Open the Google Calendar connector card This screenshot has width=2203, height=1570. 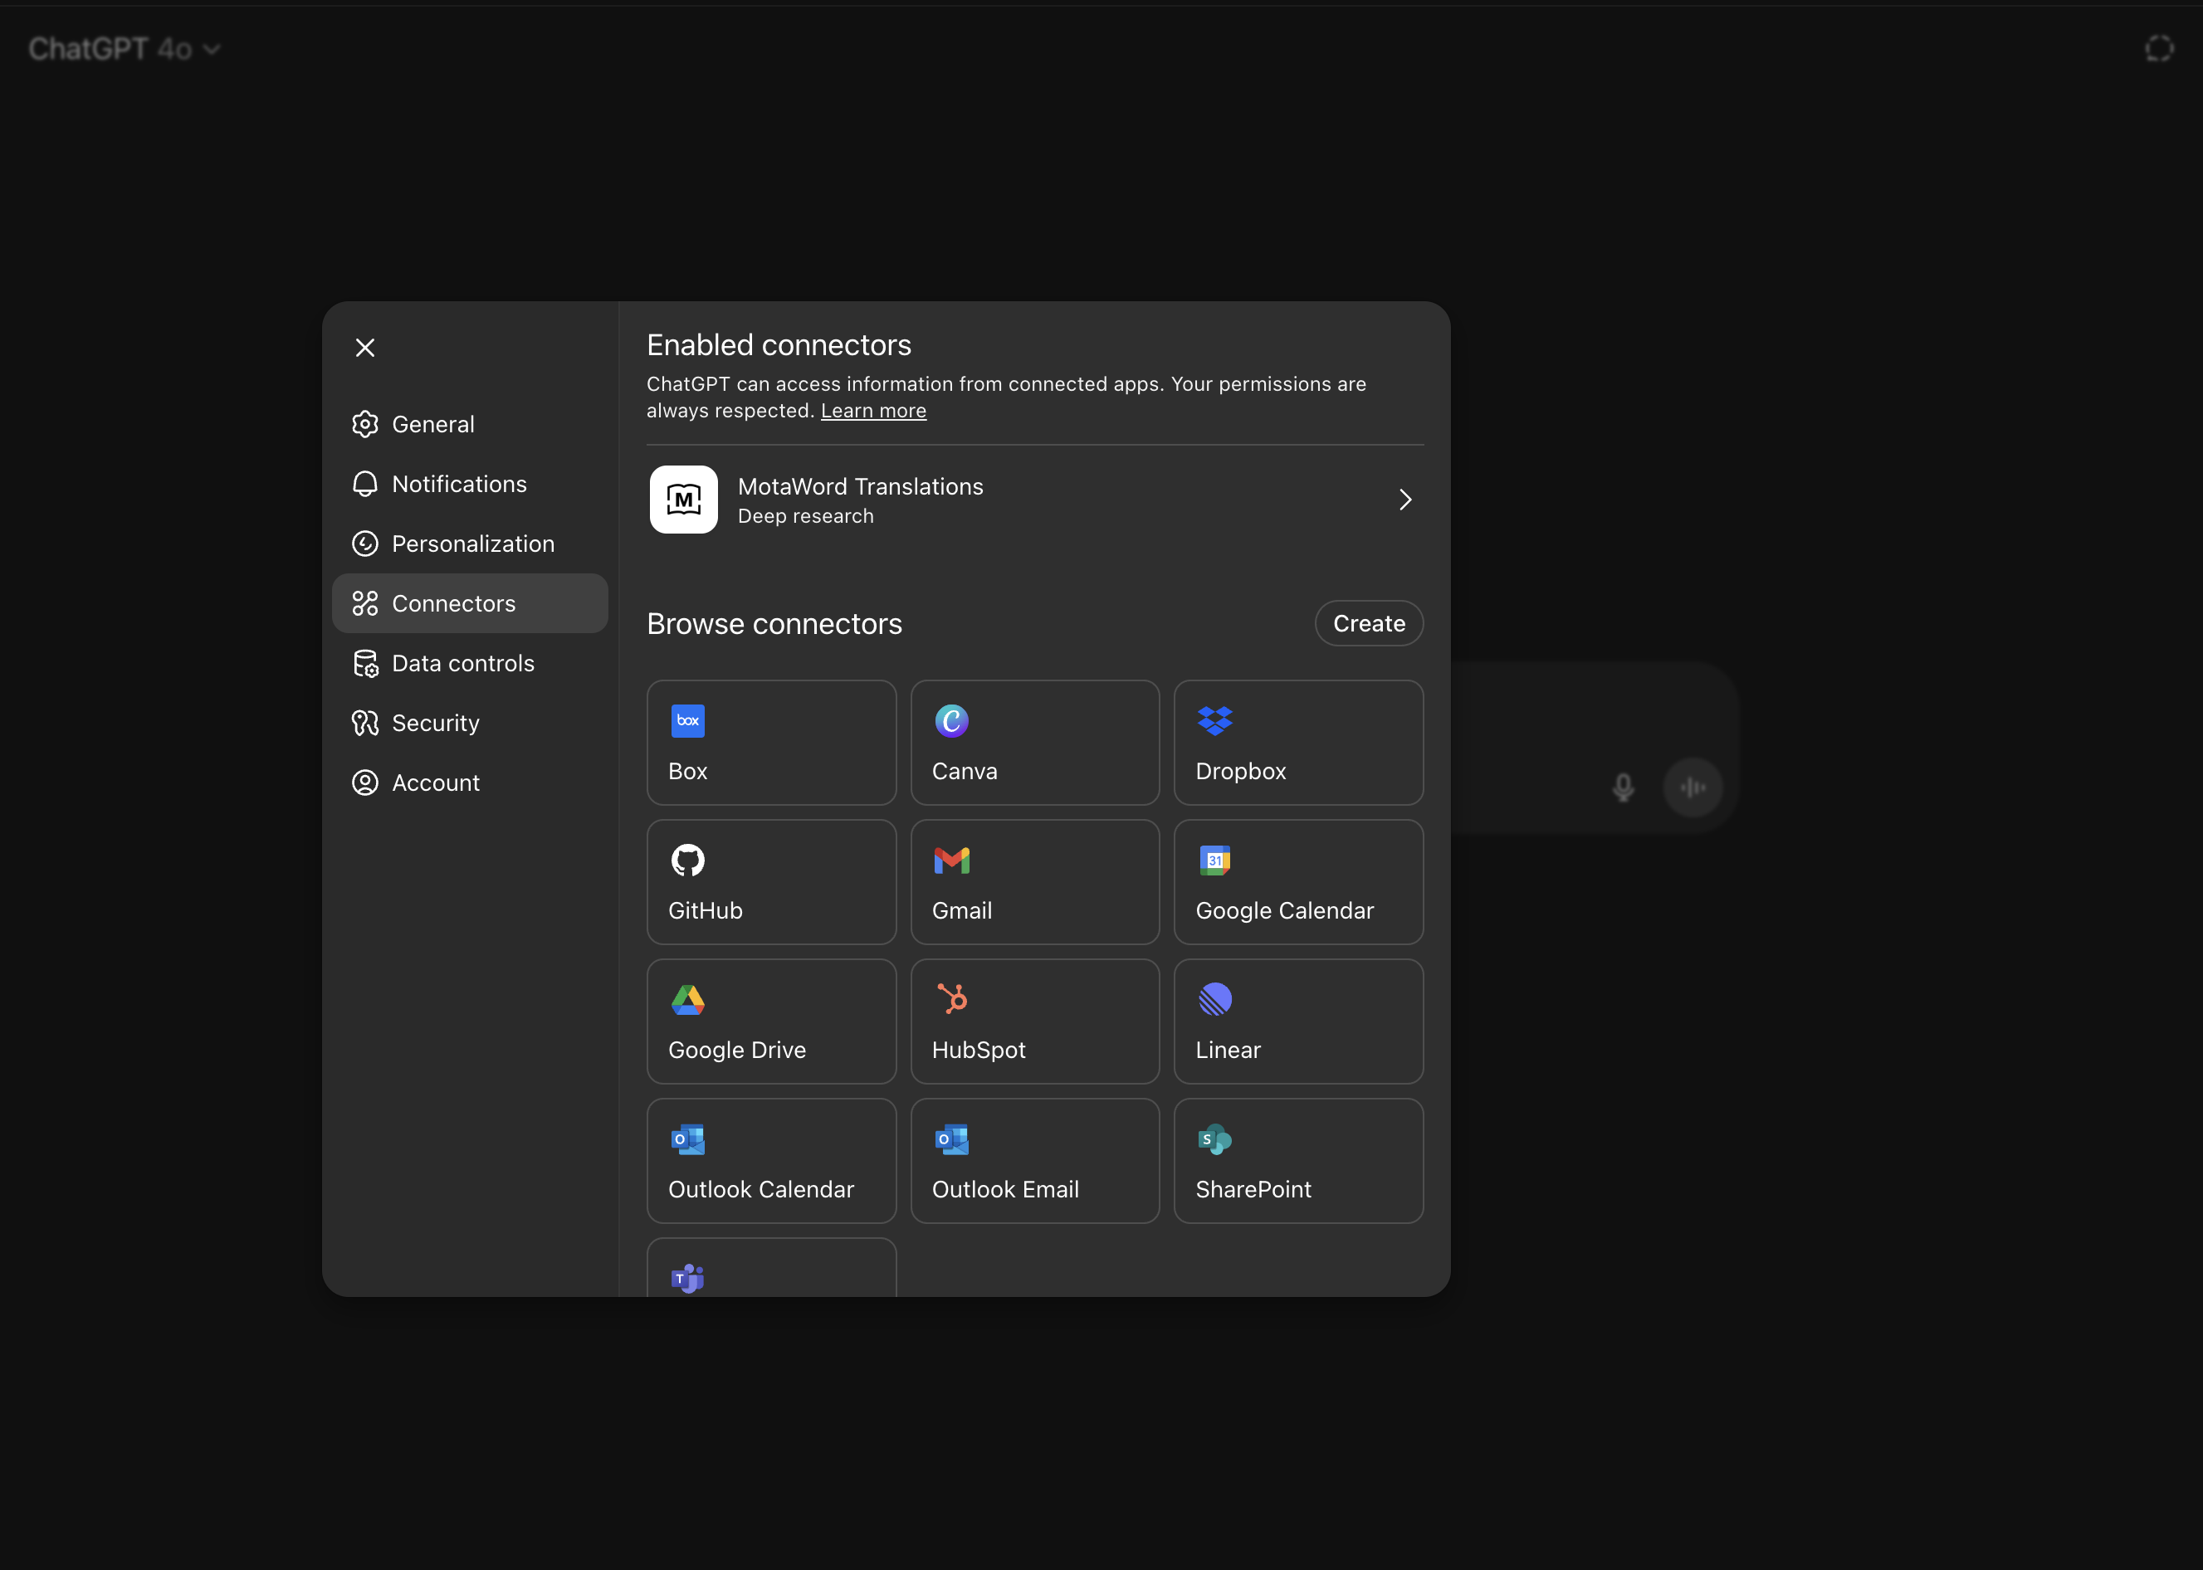(x=1299, y=882)
